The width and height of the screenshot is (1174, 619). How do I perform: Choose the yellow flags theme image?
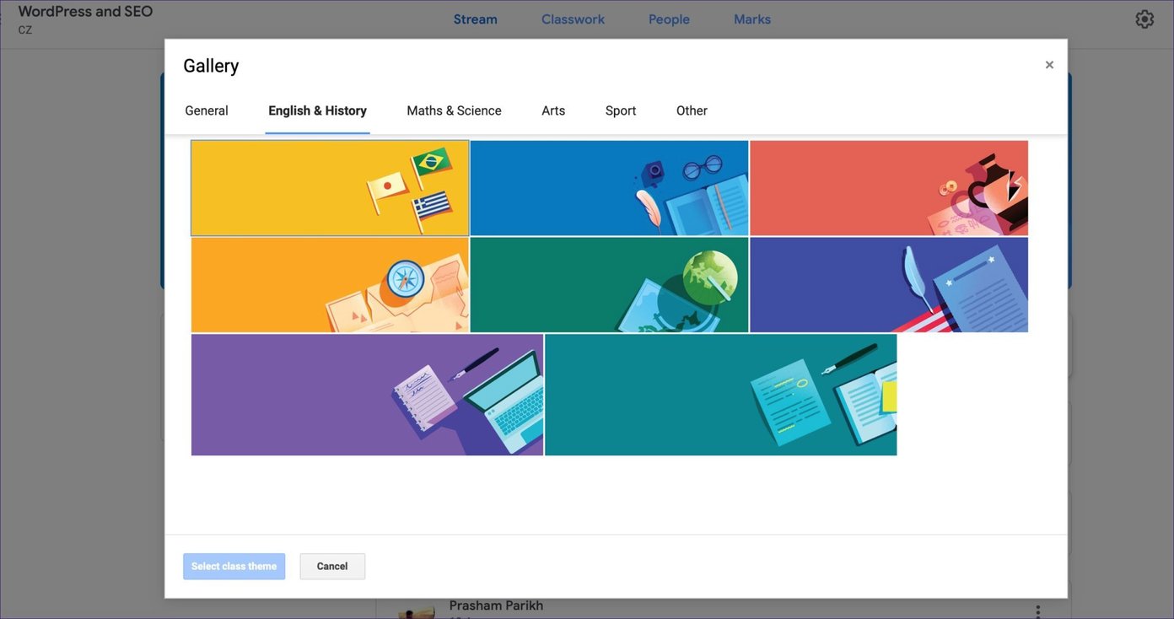point(330,188)
